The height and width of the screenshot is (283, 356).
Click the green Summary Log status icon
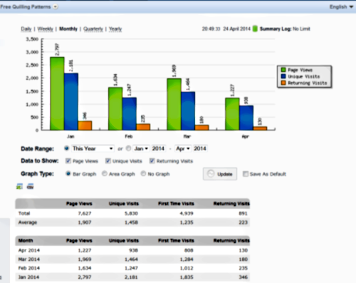coord(255,29)
